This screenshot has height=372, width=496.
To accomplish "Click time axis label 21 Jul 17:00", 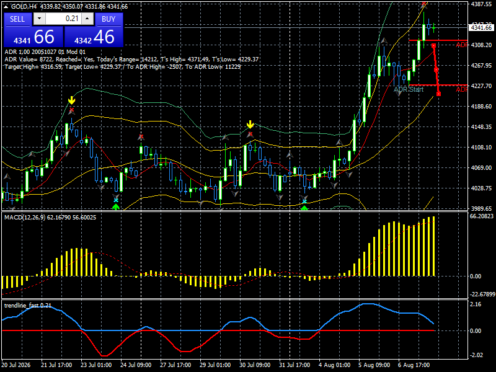I will tap(56, 365).
